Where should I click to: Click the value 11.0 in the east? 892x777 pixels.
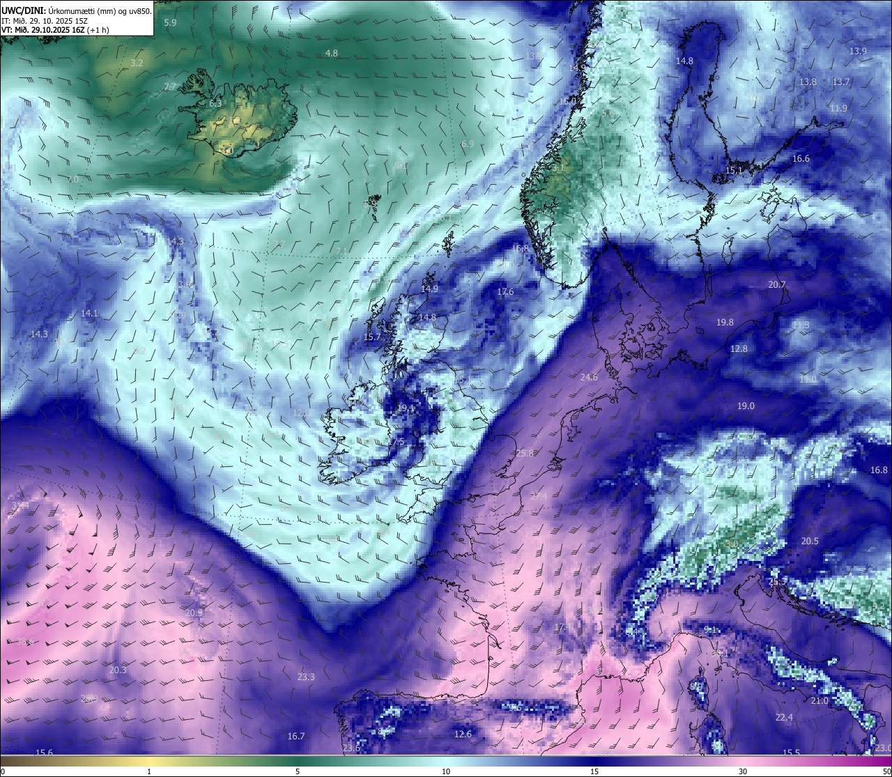click(x=808, y=380)
